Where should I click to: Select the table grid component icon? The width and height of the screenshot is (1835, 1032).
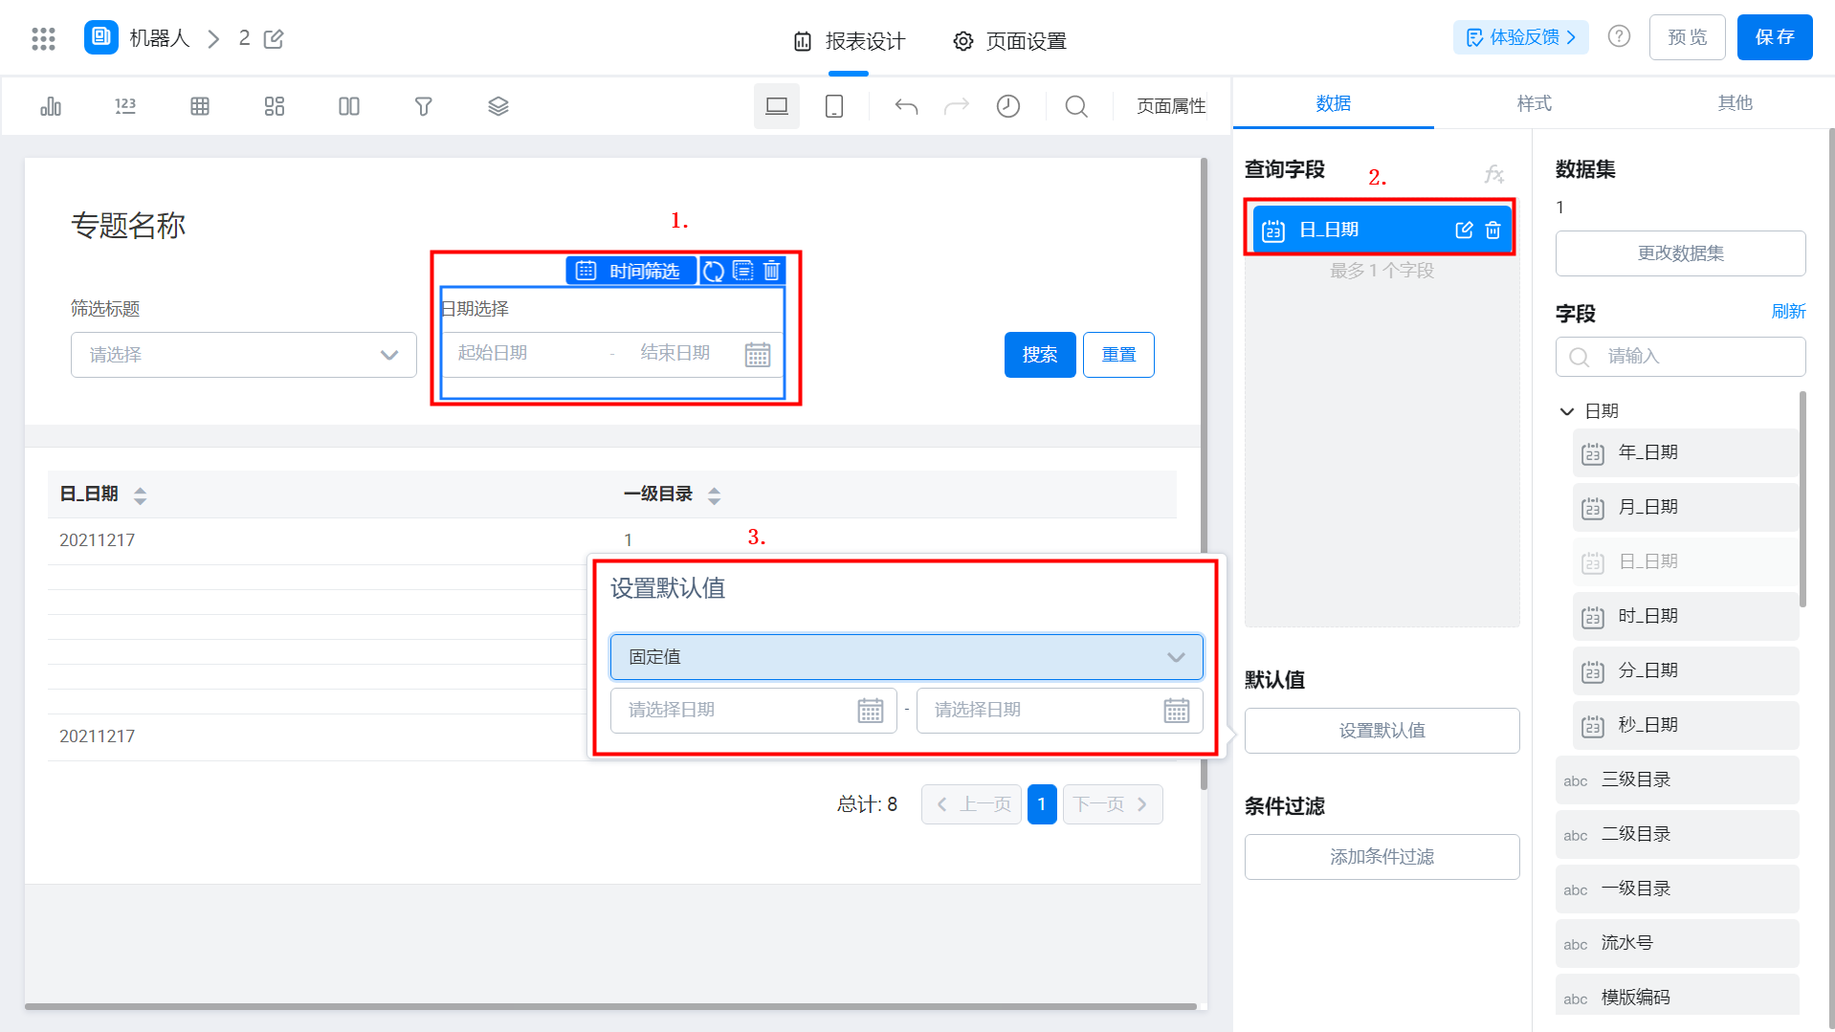(x=200, y=106)
